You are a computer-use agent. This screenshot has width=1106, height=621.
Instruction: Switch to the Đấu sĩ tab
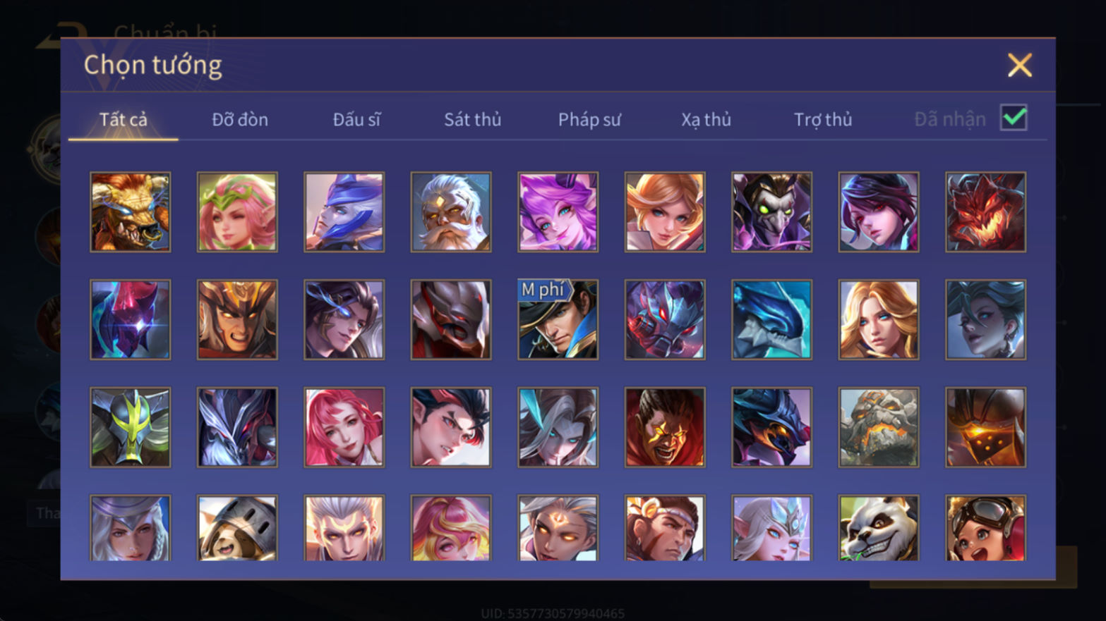coord(356,119)
